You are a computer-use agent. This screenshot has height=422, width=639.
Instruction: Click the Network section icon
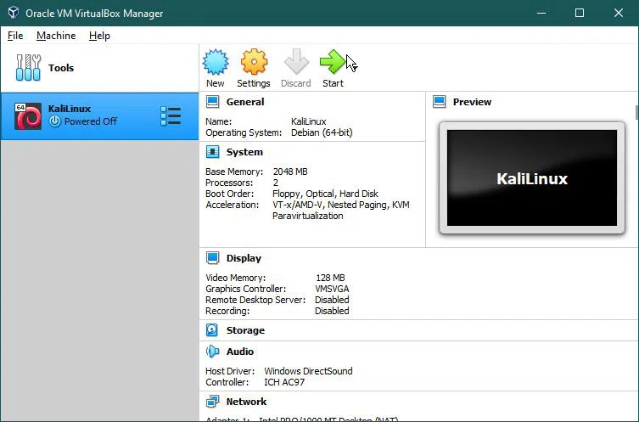(x=212, y=402)
